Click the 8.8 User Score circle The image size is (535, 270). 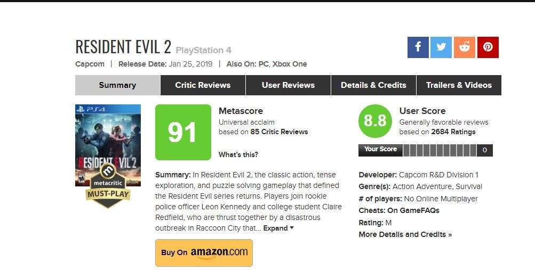tap(374, 121)
